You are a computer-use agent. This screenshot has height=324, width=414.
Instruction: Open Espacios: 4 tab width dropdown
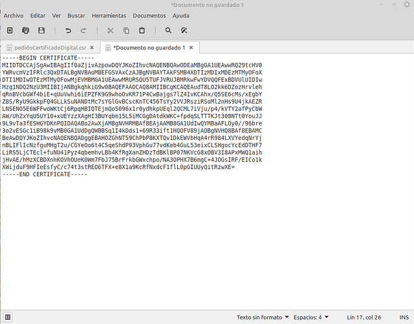[x=311, y=317]
